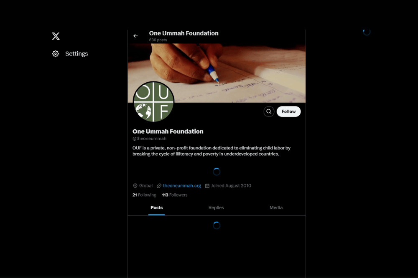Click the Global location pin icon
418x278 pixels.
point(135,186)
